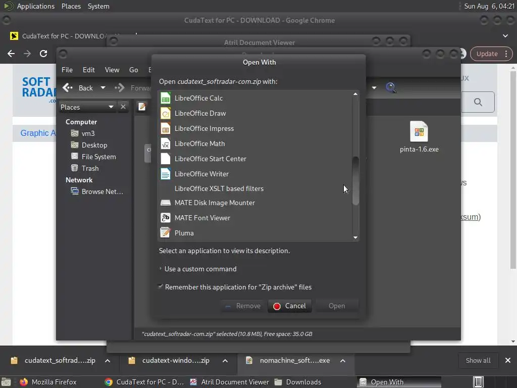Open the Places menu in top panel
The width and height of the screenshot is (517, 388).
(71, 6)
